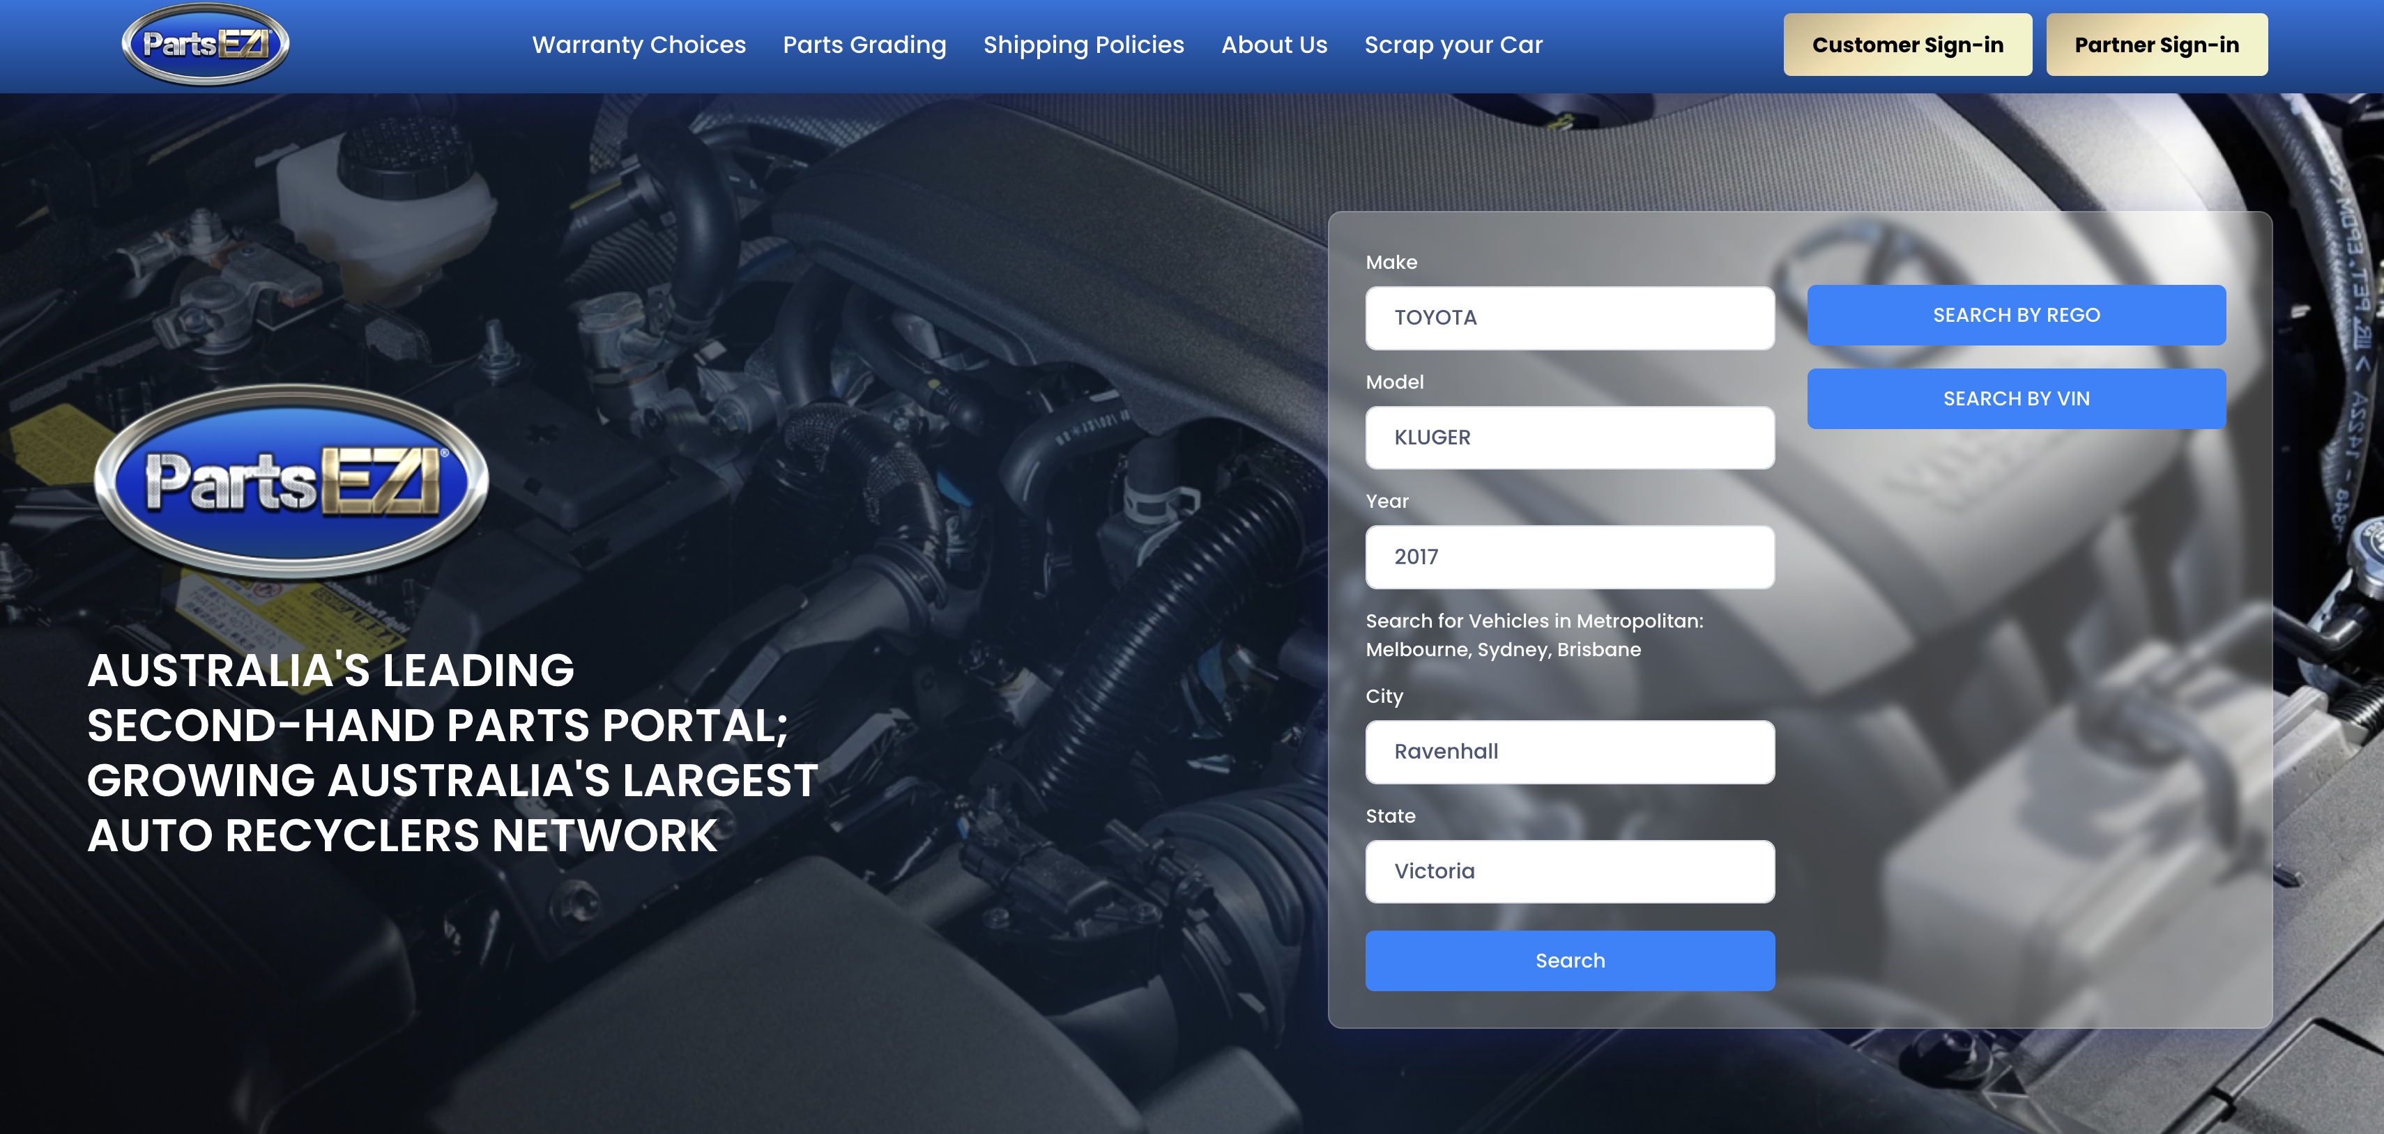Image resolution: width=2384 pixels, height=1134 pixels.
Task: Open the State dropdown showing Victoria
Action: click(x=1570, y=871)
